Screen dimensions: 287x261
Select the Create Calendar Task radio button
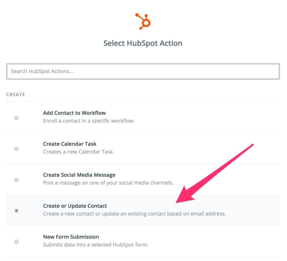coord(17,149)
